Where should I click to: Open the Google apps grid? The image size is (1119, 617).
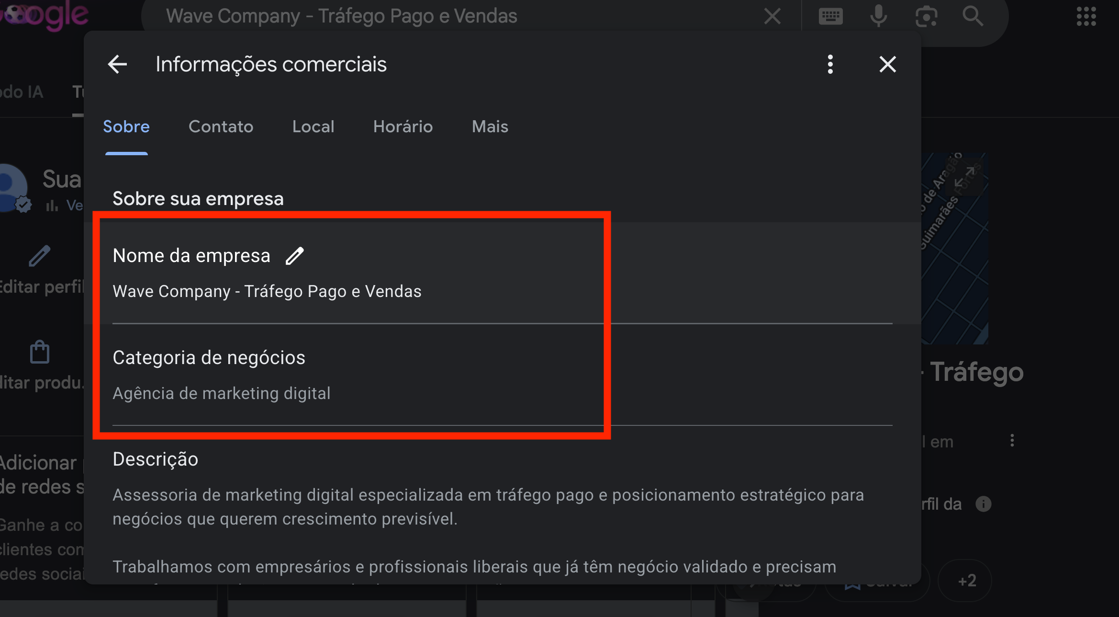[1086, 16]
